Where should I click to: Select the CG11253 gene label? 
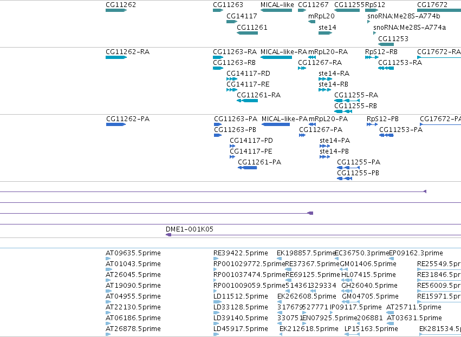pyautogui.click(x=393, y=38)
